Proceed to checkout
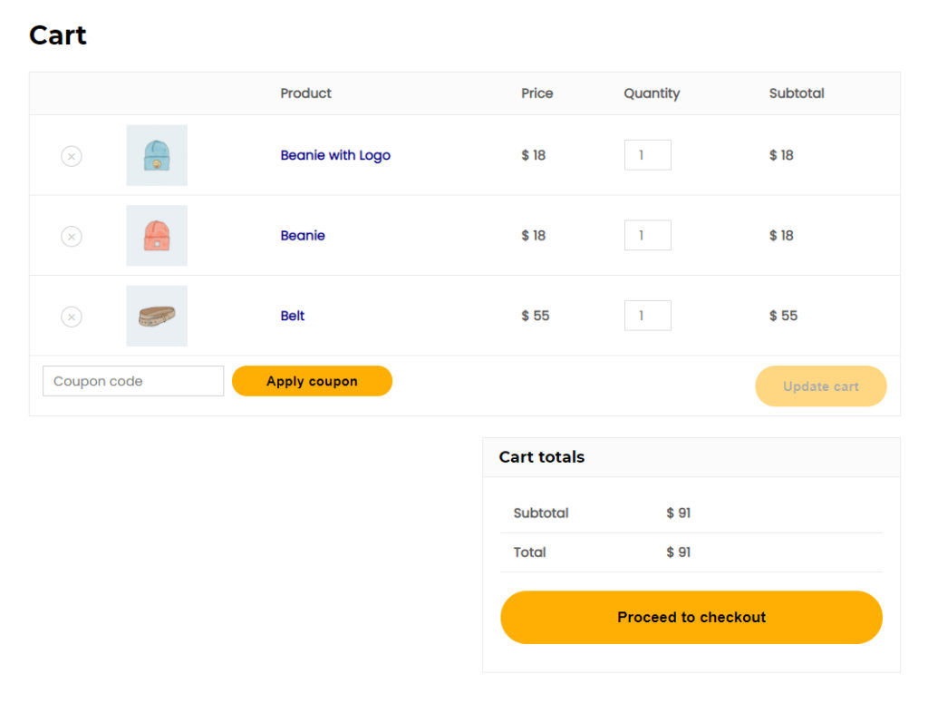Image resolution: width=928 pixels, height=713 pixels. tap(691, 618)
